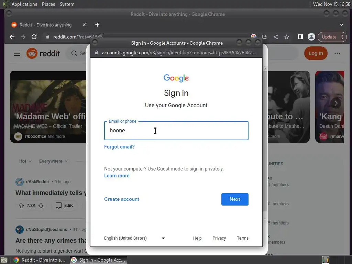Expand the Hot sort dropdown
This screenshot has width=352, height=264.
pos(25,161)
